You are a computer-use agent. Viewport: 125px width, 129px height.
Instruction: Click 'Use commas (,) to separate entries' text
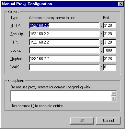pyautogui.click(x=37, y=106)
